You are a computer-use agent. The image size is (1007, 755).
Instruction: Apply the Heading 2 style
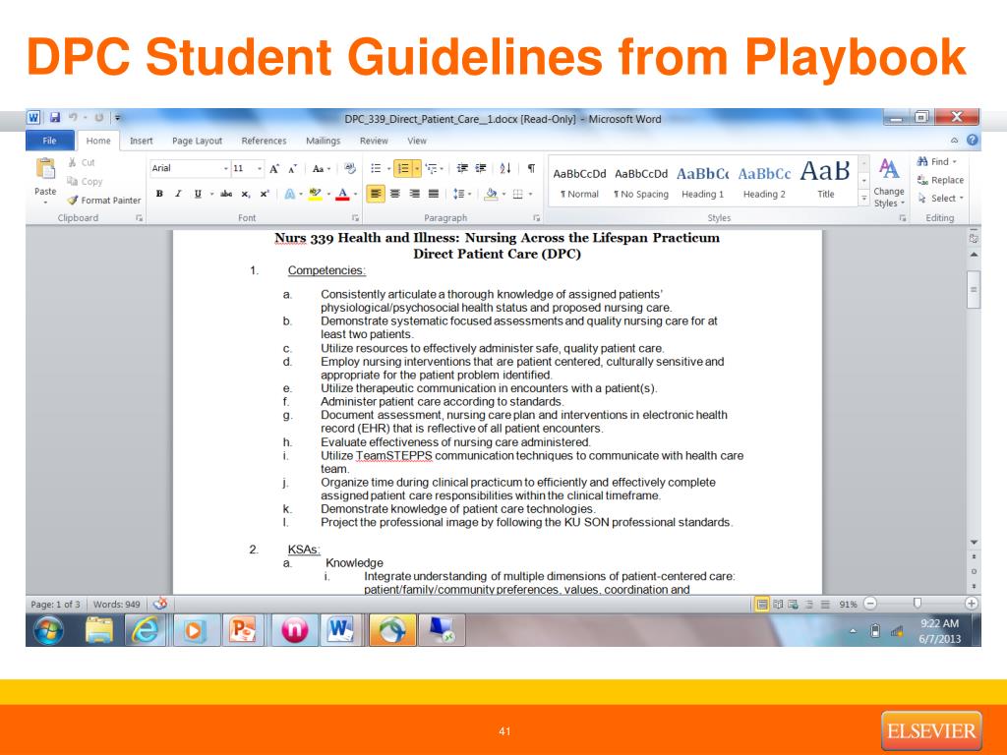764,182
